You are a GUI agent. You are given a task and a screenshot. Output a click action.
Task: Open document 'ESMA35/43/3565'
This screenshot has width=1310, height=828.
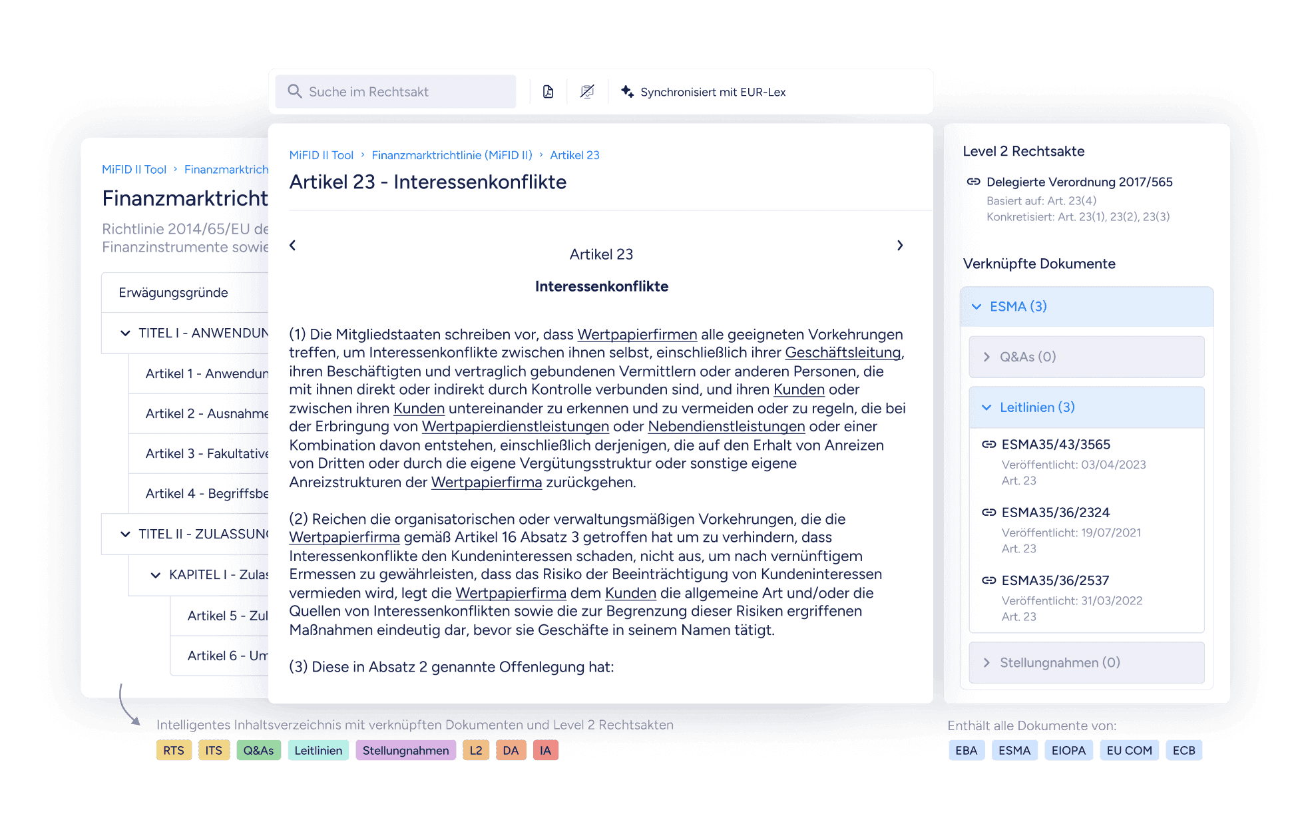[x=1056, y=444]
